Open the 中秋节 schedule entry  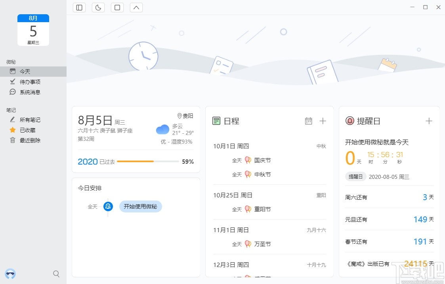tap(262, 174)
